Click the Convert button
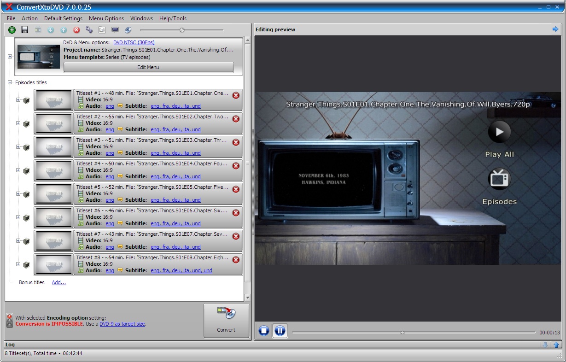The width and height of the screenshot is (566, 362). 226,321
